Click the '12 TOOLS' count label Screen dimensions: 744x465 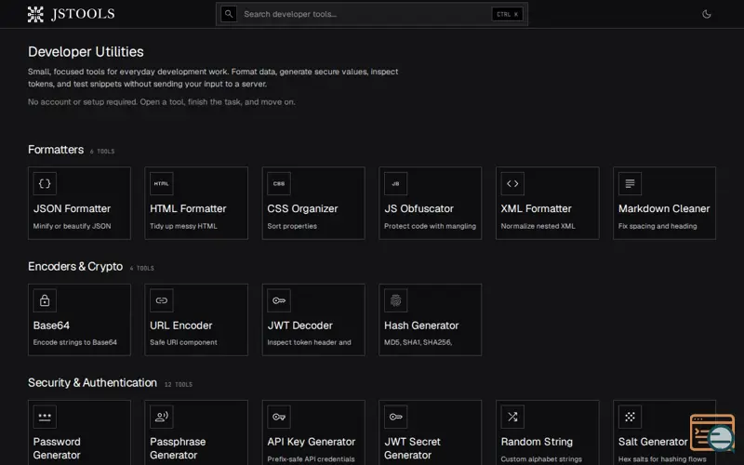tap(179, 384)
